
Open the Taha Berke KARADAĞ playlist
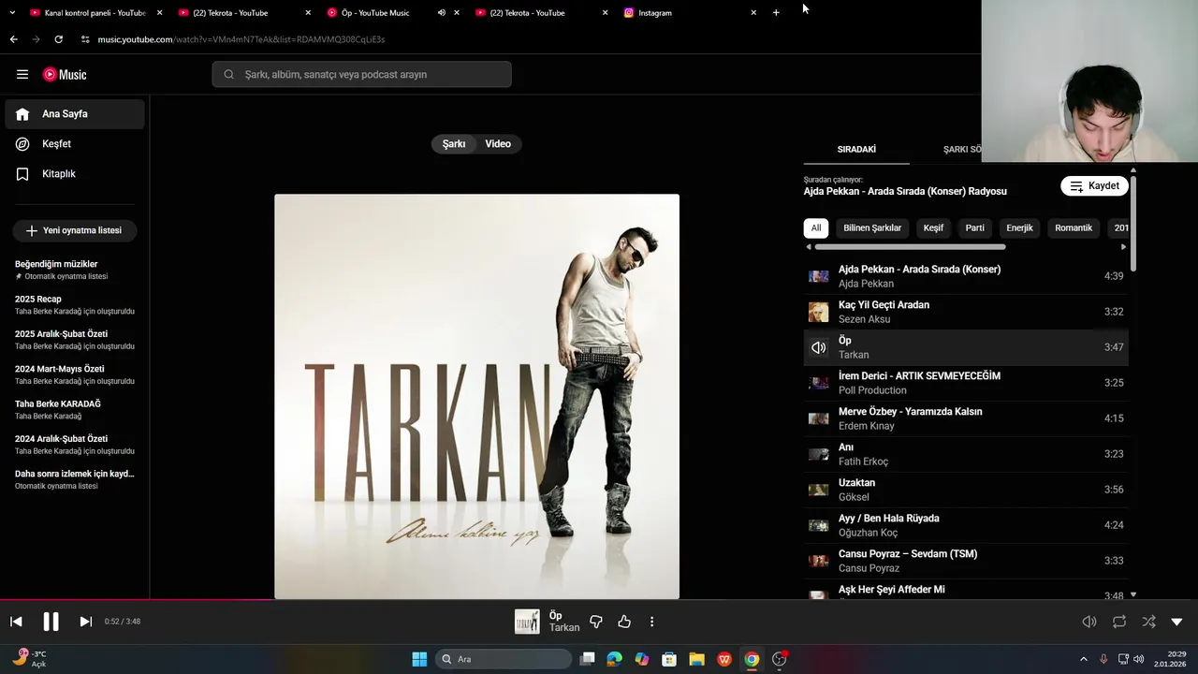pyautogui.click(x=75, y=410)
